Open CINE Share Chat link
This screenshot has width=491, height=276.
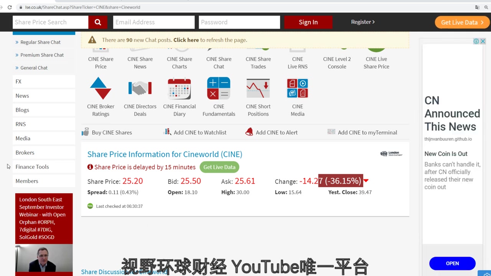[219, 62]
